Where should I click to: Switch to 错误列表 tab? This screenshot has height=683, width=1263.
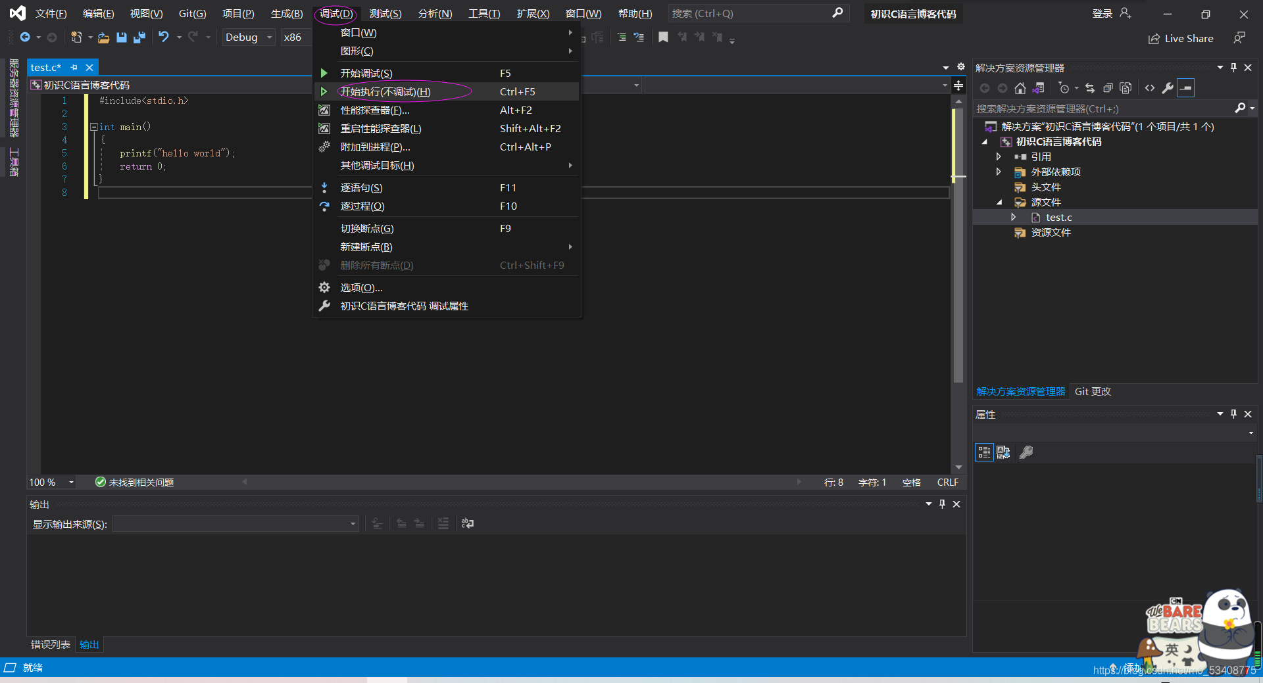pos(51,644)
